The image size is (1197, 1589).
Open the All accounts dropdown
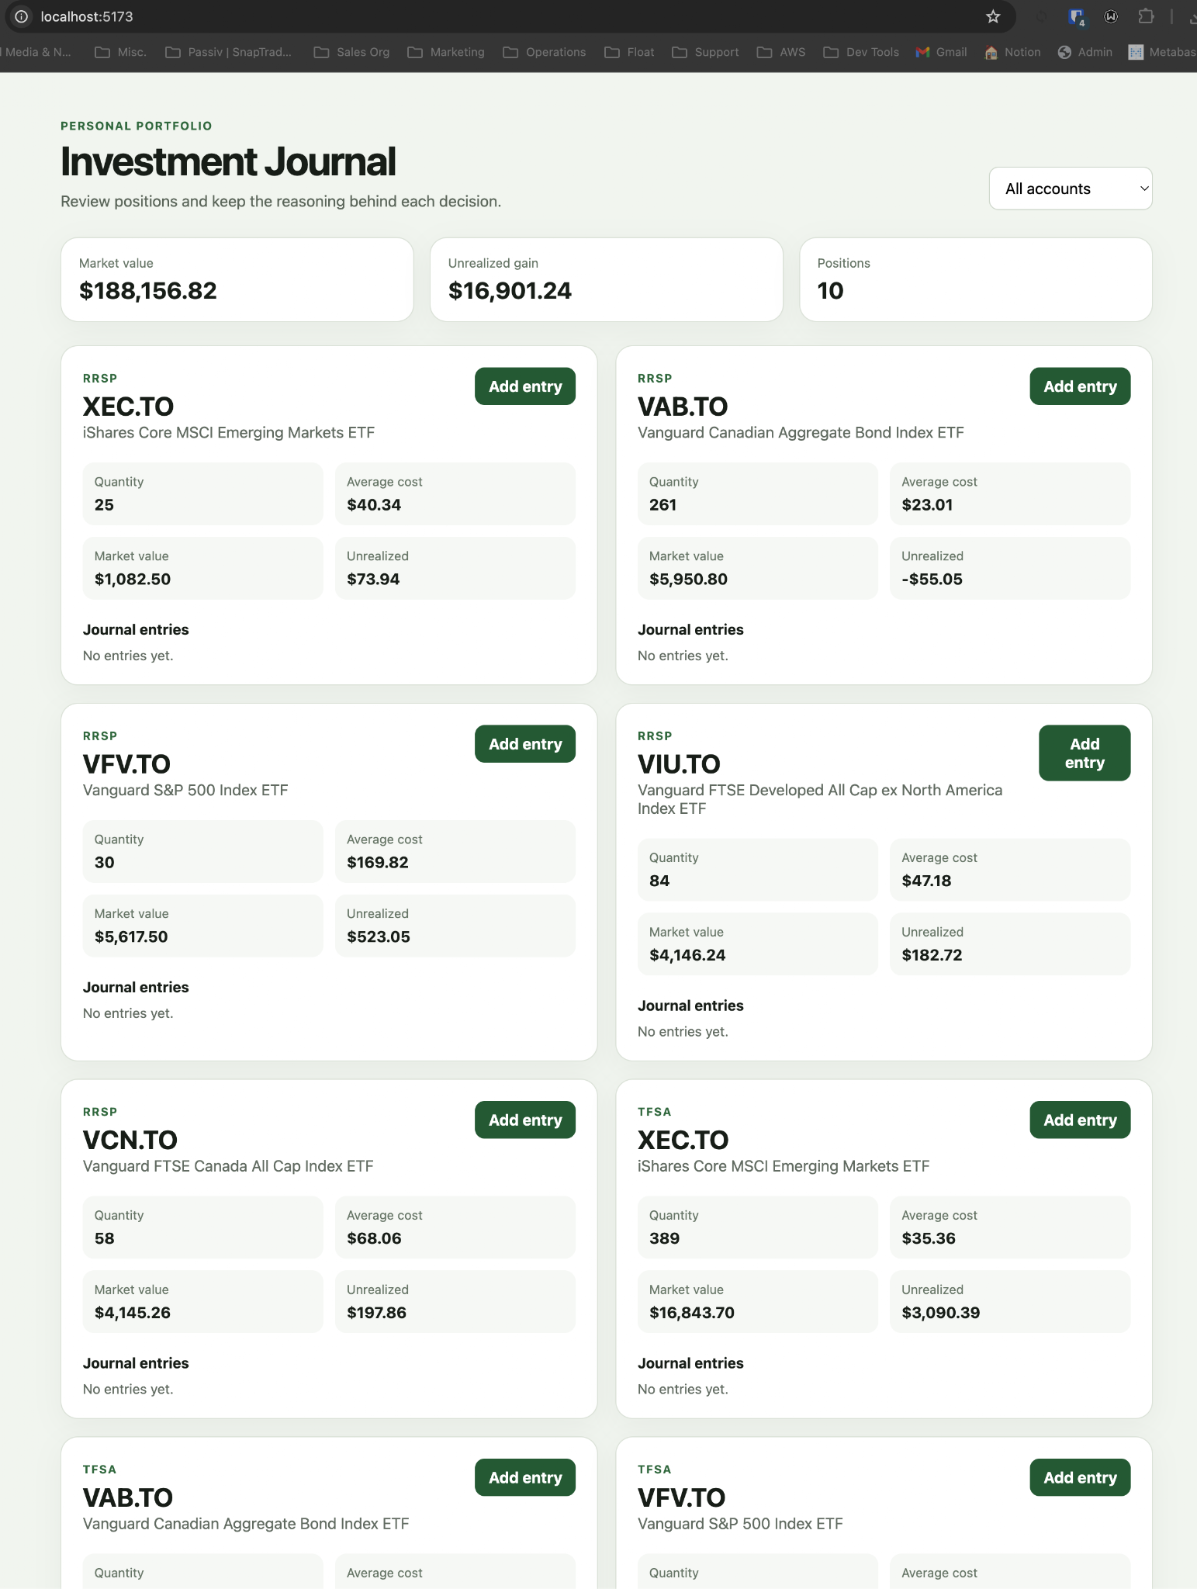click(x=1071, y=189)
